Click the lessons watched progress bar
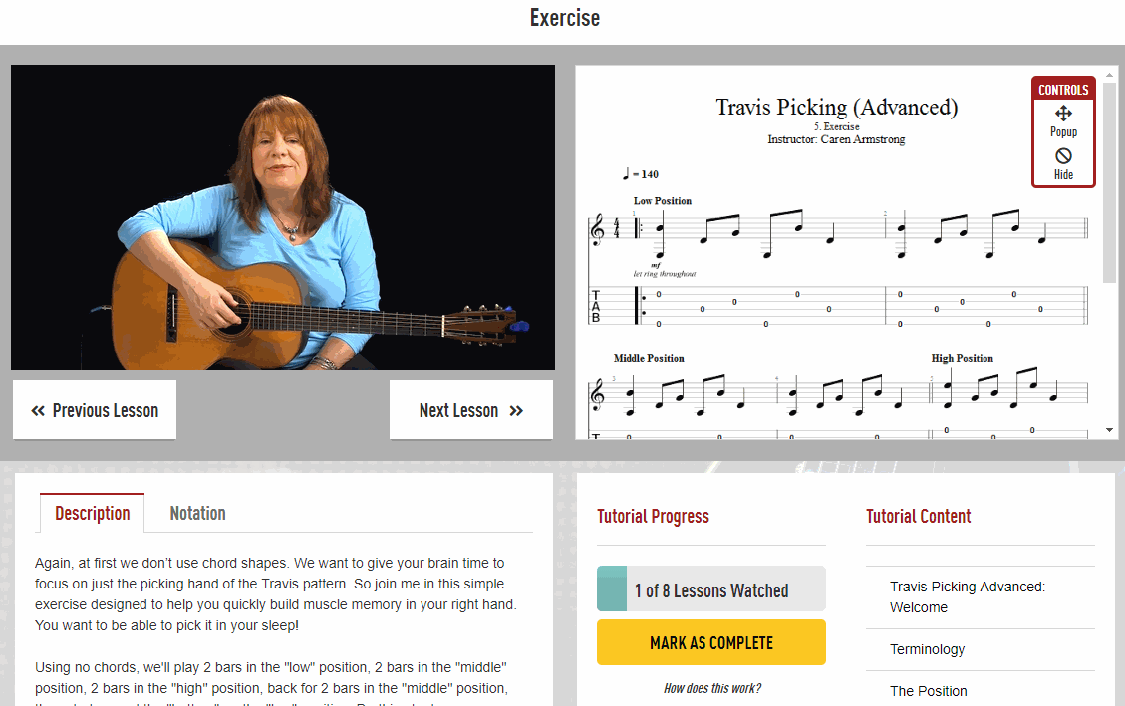The width and height of the screenshot is (1125, 706). coord(711,588)
